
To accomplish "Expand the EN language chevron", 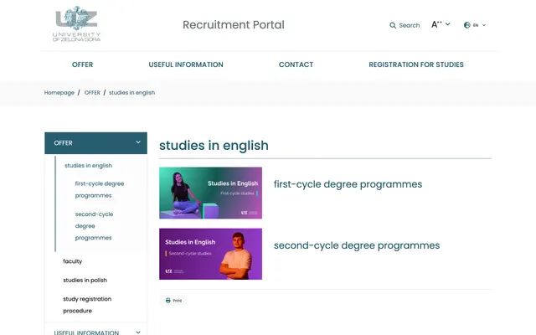I will 484,25.
